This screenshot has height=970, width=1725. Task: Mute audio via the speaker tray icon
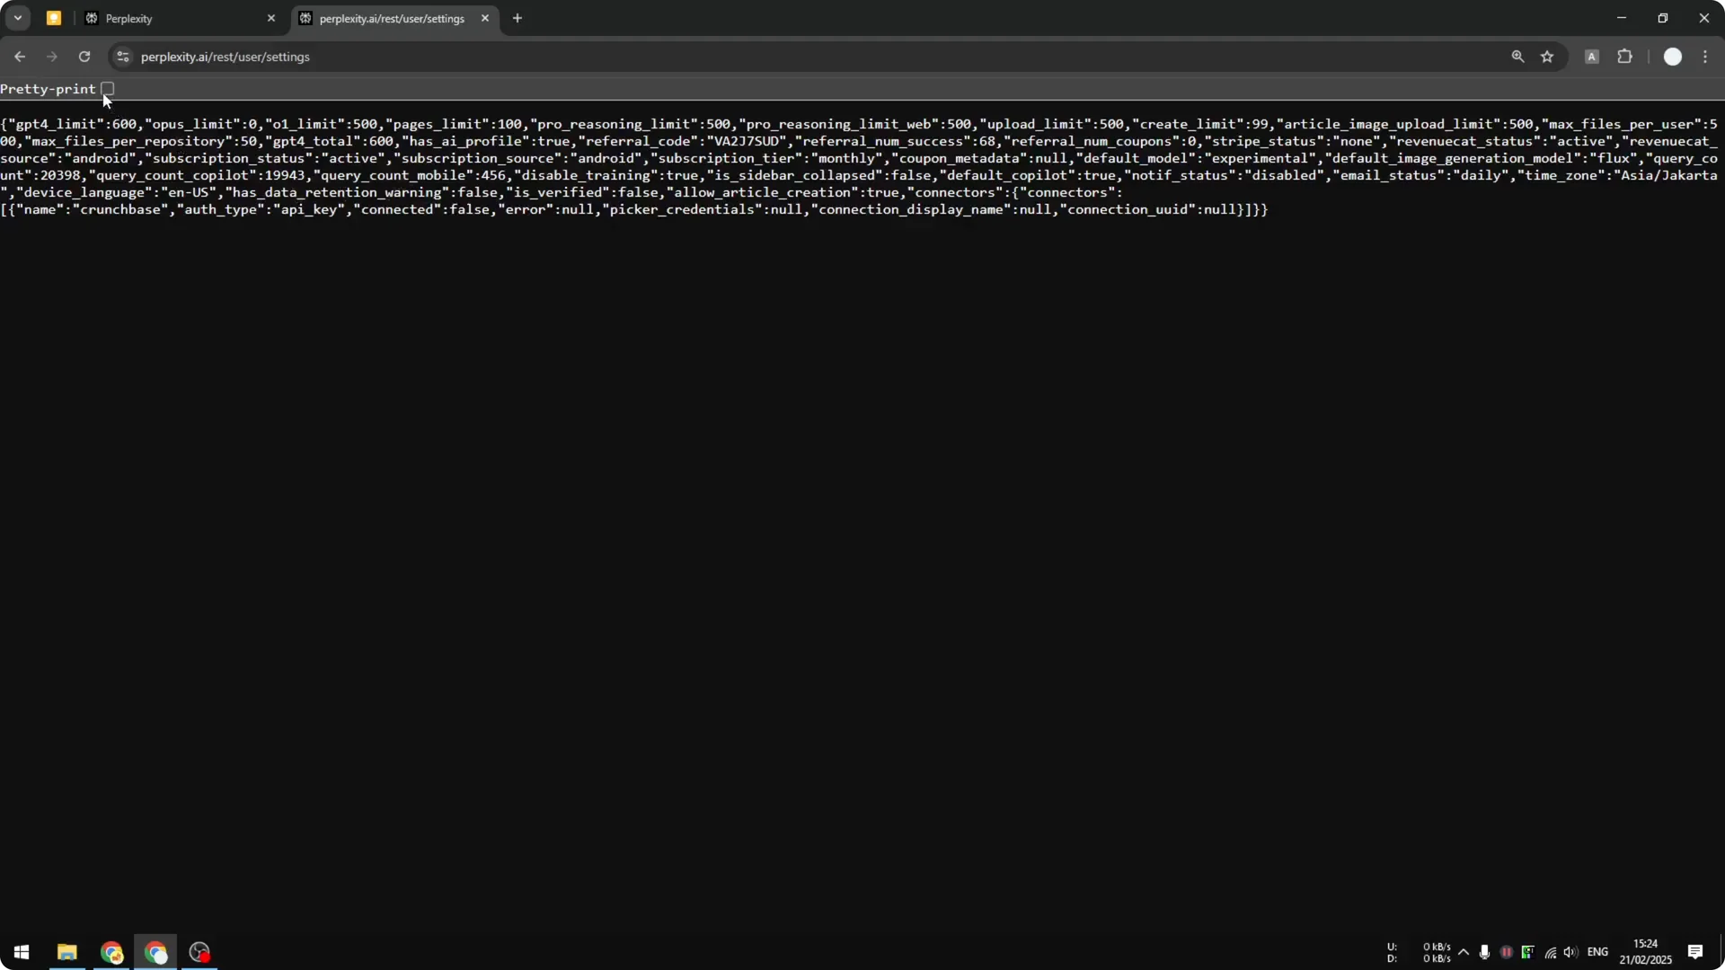(1571, 954)
